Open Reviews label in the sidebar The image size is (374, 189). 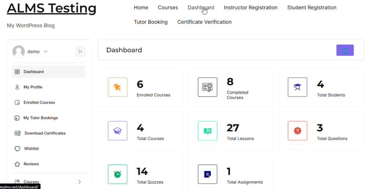[x=31, y=164]
